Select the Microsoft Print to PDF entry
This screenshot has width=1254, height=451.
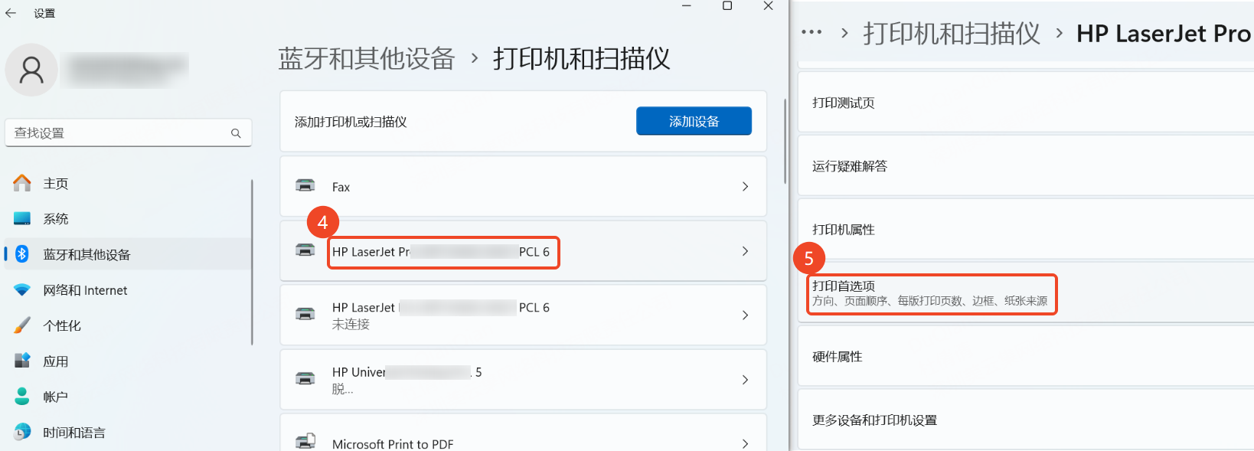[523, 433]
